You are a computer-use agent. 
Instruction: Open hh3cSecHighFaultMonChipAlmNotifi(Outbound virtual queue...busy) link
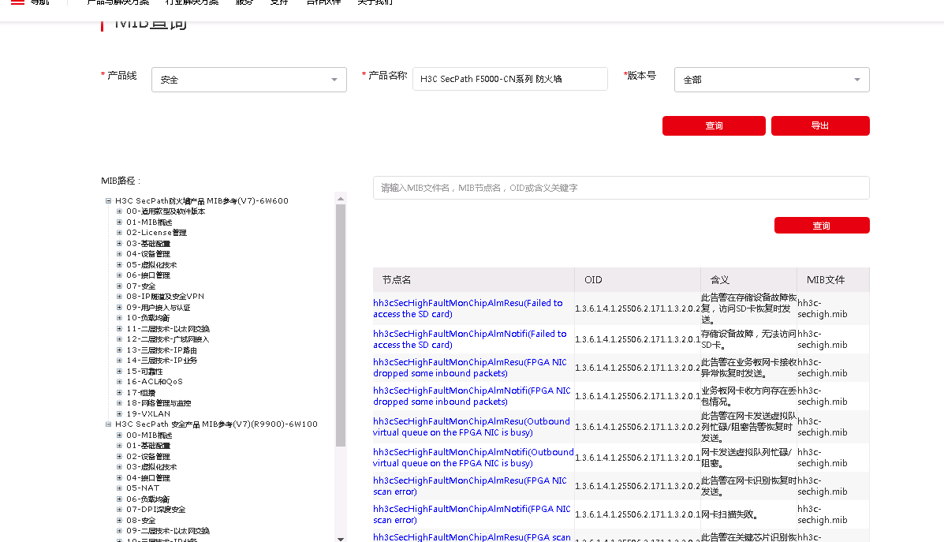[473, 457]
